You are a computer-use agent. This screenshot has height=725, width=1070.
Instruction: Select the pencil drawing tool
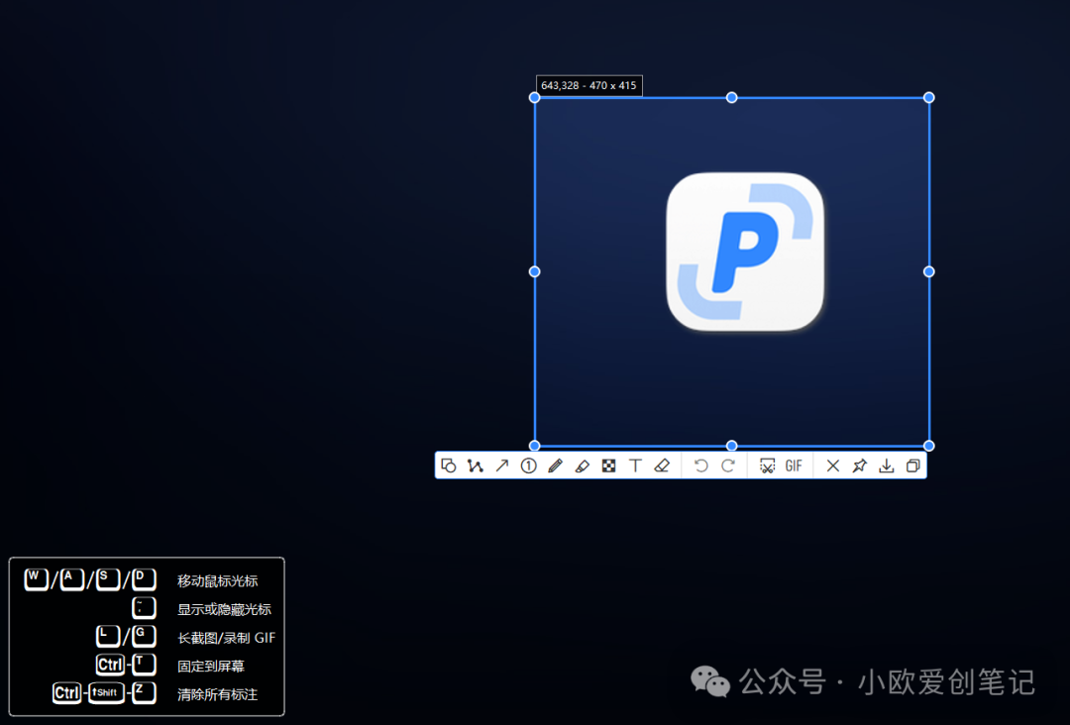coord(556,466)
